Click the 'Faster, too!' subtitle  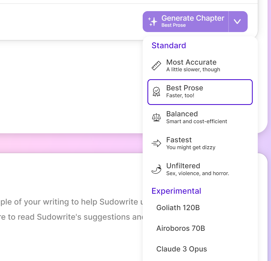click(180, 95)
